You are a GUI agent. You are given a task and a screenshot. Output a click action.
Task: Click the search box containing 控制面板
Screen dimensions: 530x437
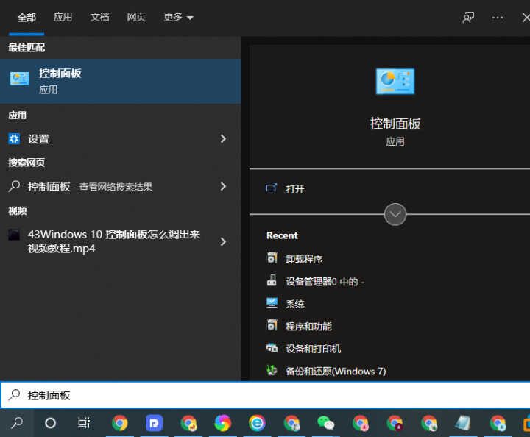click(x=265, y=395)
